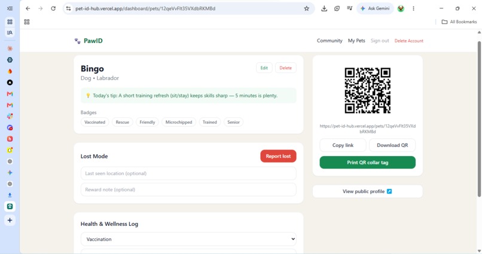This screenshot has width=482, height=254.
Task: Switch to the dark blue D tab
Action: (10, 60)
